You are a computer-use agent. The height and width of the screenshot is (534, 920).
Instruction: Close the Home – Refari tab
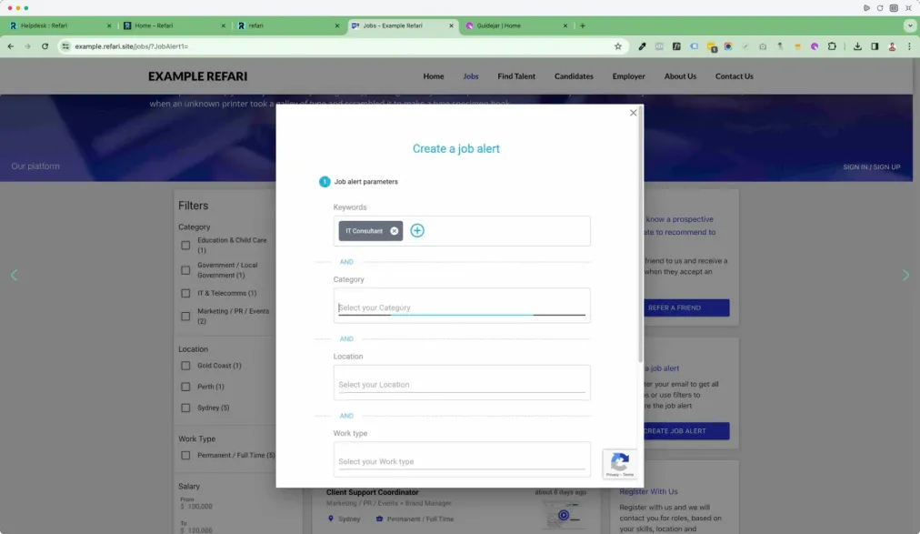tap(223, 25)
